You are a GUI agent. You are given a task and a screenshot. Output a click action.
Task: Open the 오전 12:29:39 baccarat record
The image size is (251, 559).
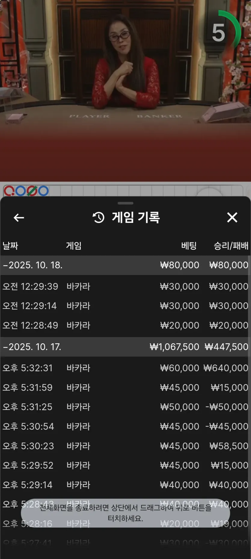[125, 286]
